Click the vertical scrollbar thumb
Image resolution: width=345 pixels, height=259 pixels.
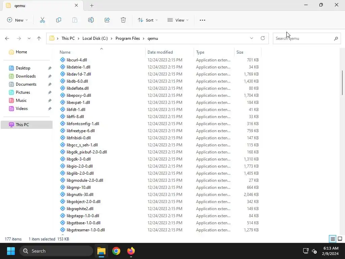pos(342,83)
